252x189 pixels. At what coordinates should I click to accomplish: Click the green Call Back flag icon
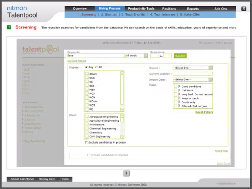pyautogui.click(x=179, y=90)
